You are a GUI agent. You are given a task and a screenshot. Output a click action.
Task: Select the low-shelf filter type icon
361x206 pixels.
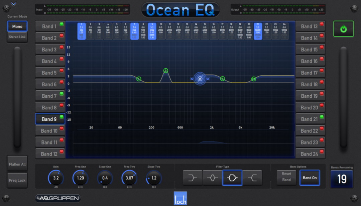point(193,178)
